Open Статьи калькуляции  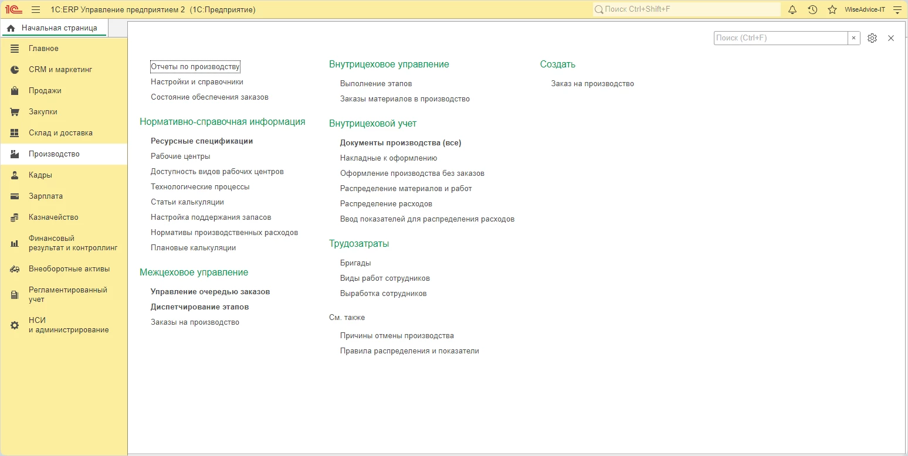point(187,202)
